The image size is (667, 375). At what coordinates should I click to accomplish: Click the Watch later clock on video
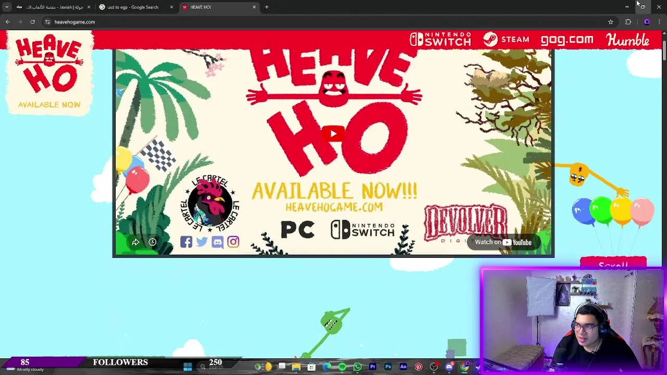(x=152, y=242)
